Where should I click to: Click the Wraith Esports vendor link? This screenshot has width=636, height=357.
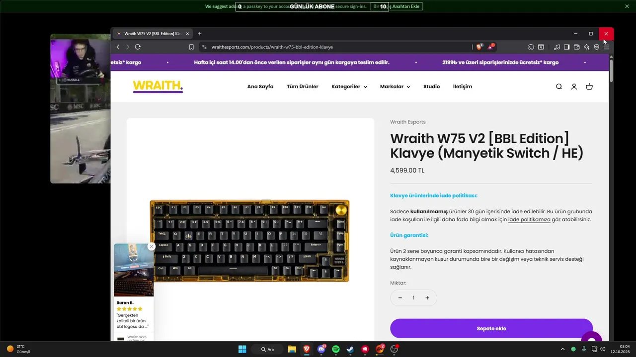pyautogui.click(x=408, y=122)
